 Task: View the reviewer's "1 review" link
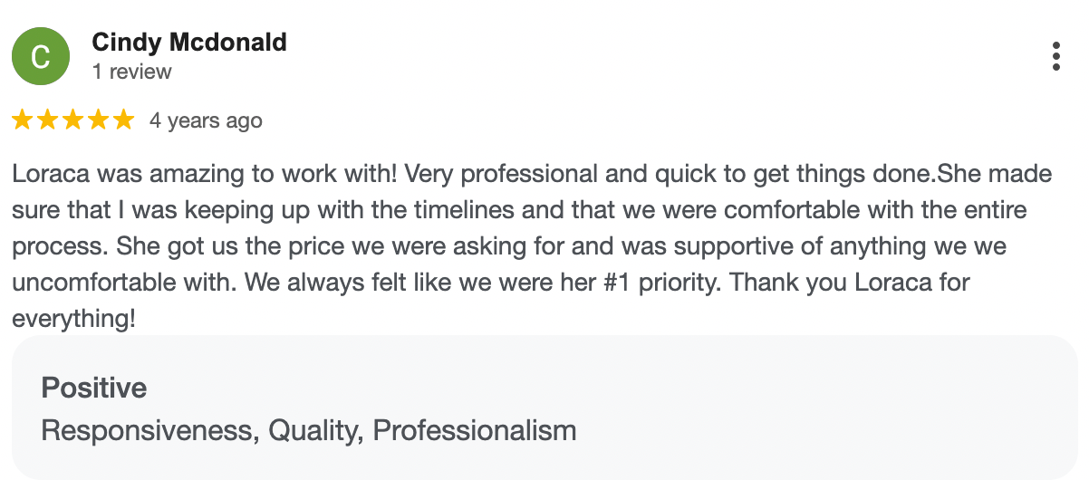(x=131, y=72)
